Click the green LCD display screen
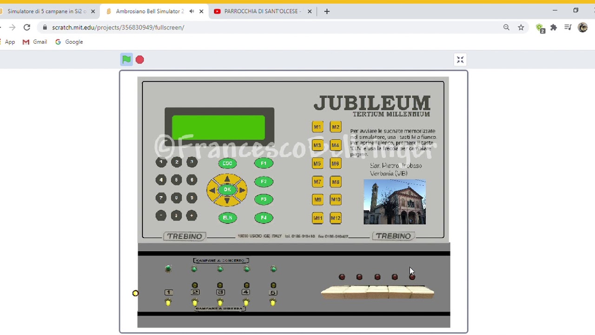This screenshot has width=595, height=335. (218, 127)
